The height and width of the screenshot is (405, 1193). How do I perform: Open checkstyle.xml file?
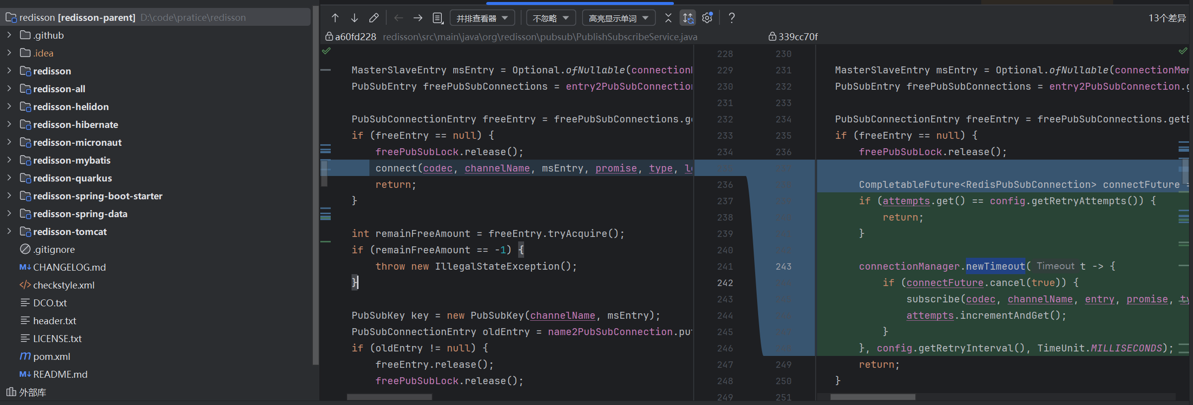point(63,285)
